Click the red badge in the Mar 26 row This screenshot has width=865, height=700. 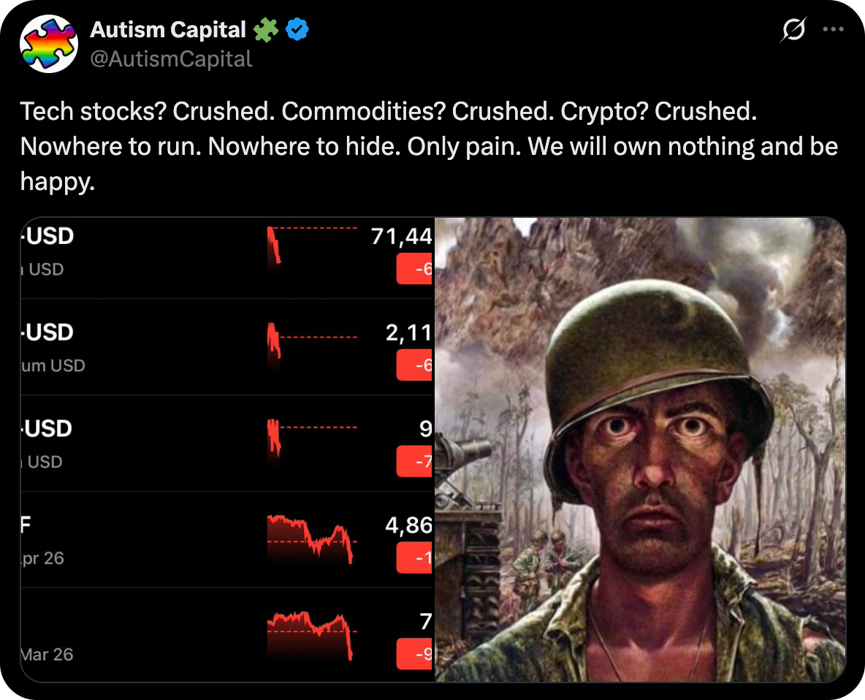point(415,654)
